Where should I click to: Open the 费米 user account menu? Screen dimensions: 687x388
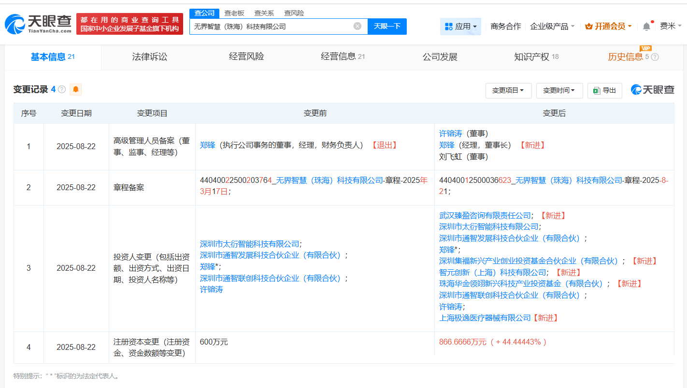(x=671, y=27)
